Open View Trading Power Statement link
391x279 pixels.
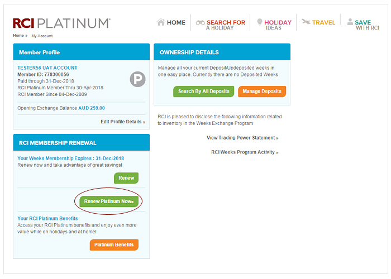(x=242, y=138)
